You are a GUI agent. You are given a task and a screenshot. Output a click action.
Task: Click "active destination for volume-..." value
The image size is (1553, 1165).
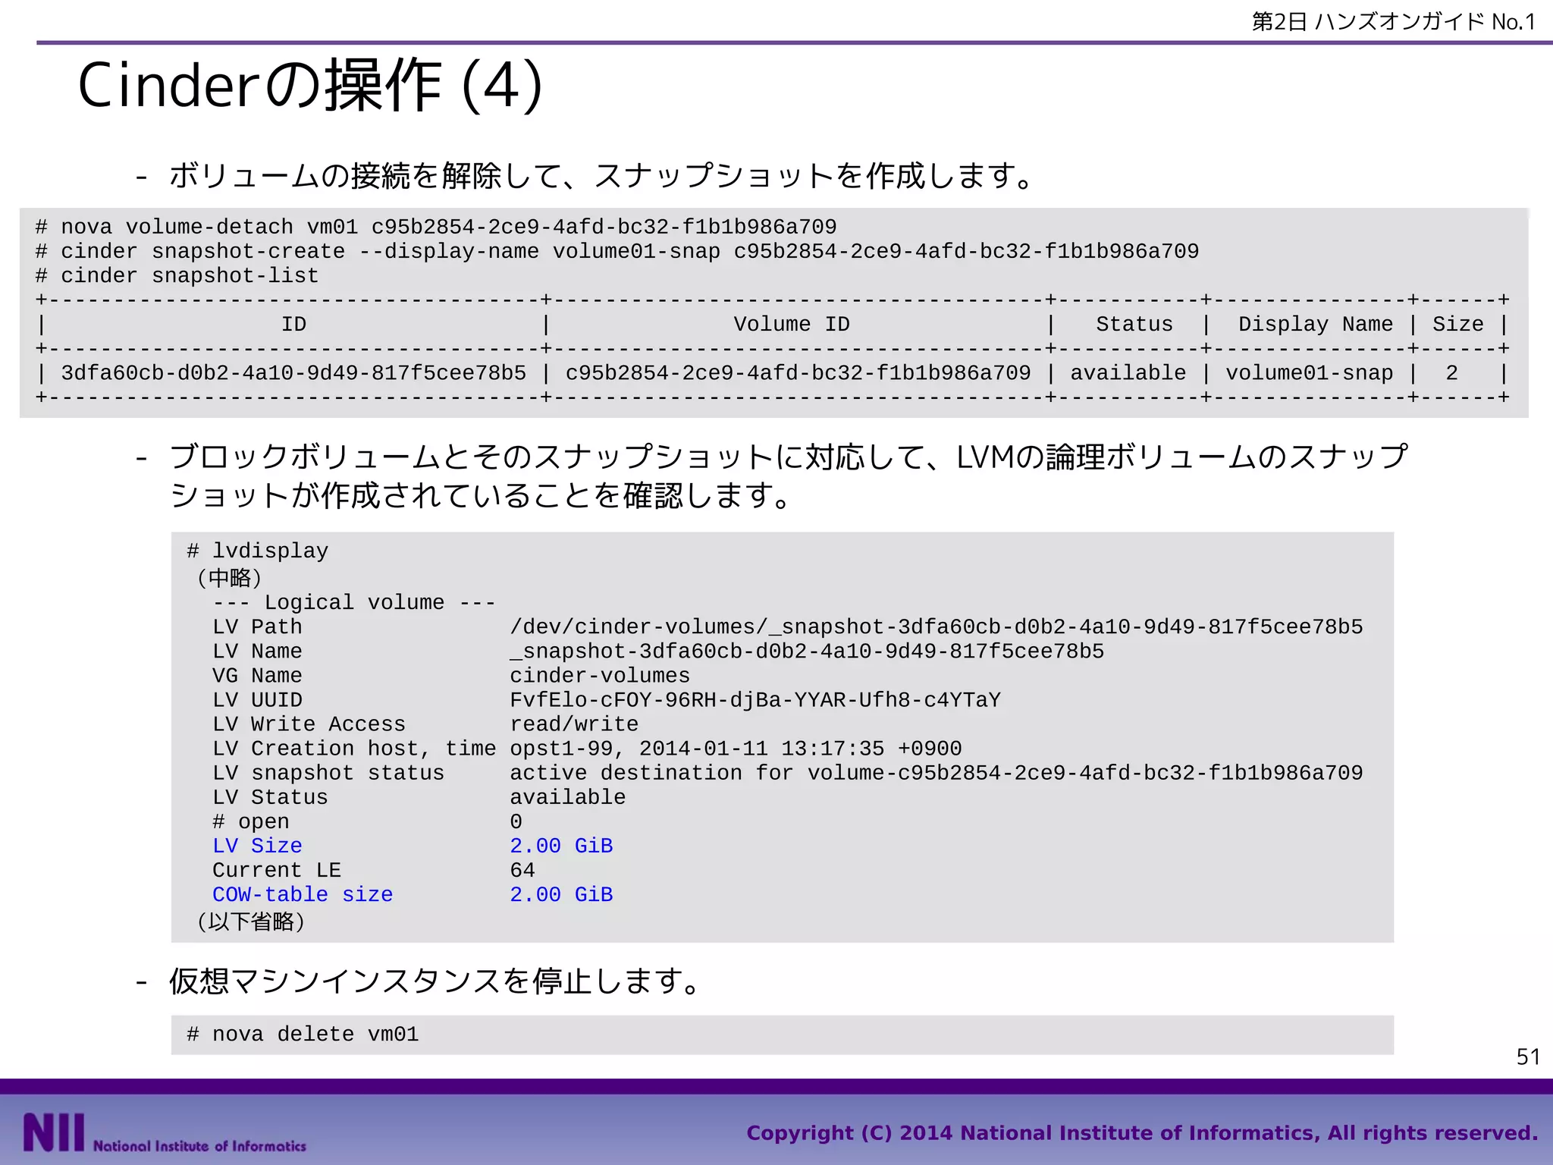[937, 772]
